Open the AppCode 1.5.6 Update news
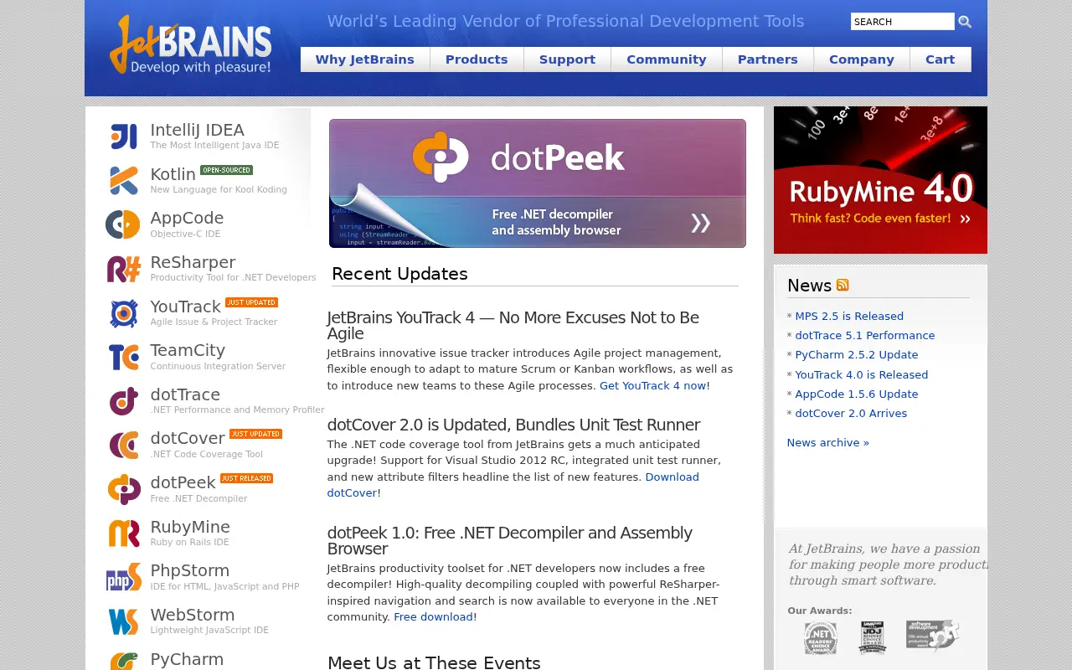This screenshot has height=670, width=1072. point(857,394)
